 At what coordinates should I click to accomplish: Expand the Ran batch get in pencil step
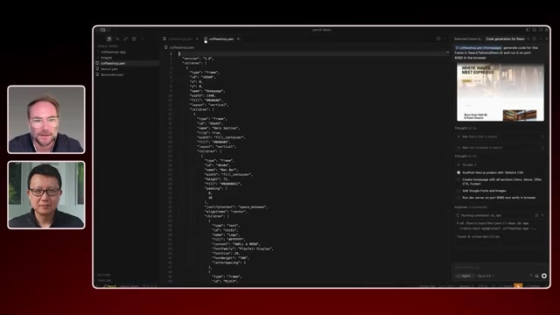point(500,136)
